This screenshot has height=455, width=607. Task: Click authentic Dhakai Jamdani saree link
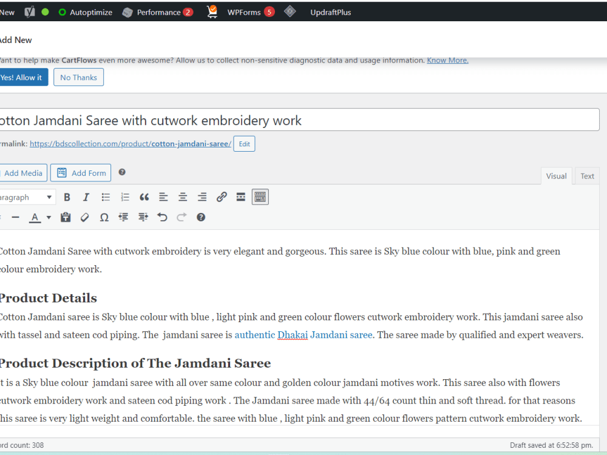click(x=303, y=335)
